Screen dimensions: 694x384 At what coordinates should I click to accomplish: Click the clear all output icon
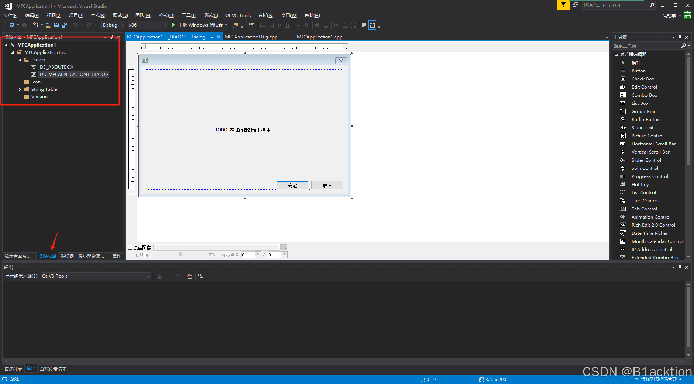tap(190, 276)
